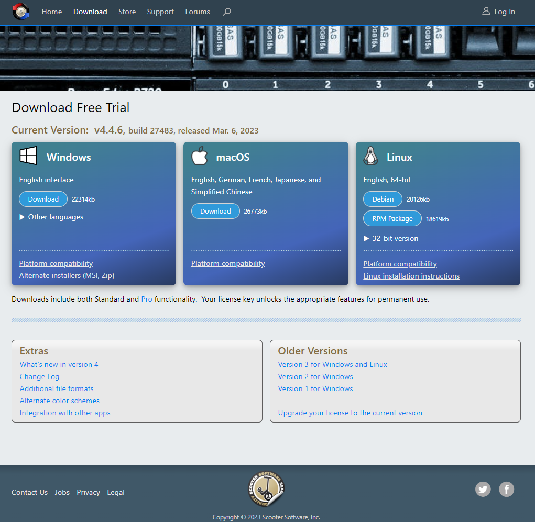535x522 pixels.
Task: Open Version 3 for Windows and Linux
Action: click(x=332, y=364)
